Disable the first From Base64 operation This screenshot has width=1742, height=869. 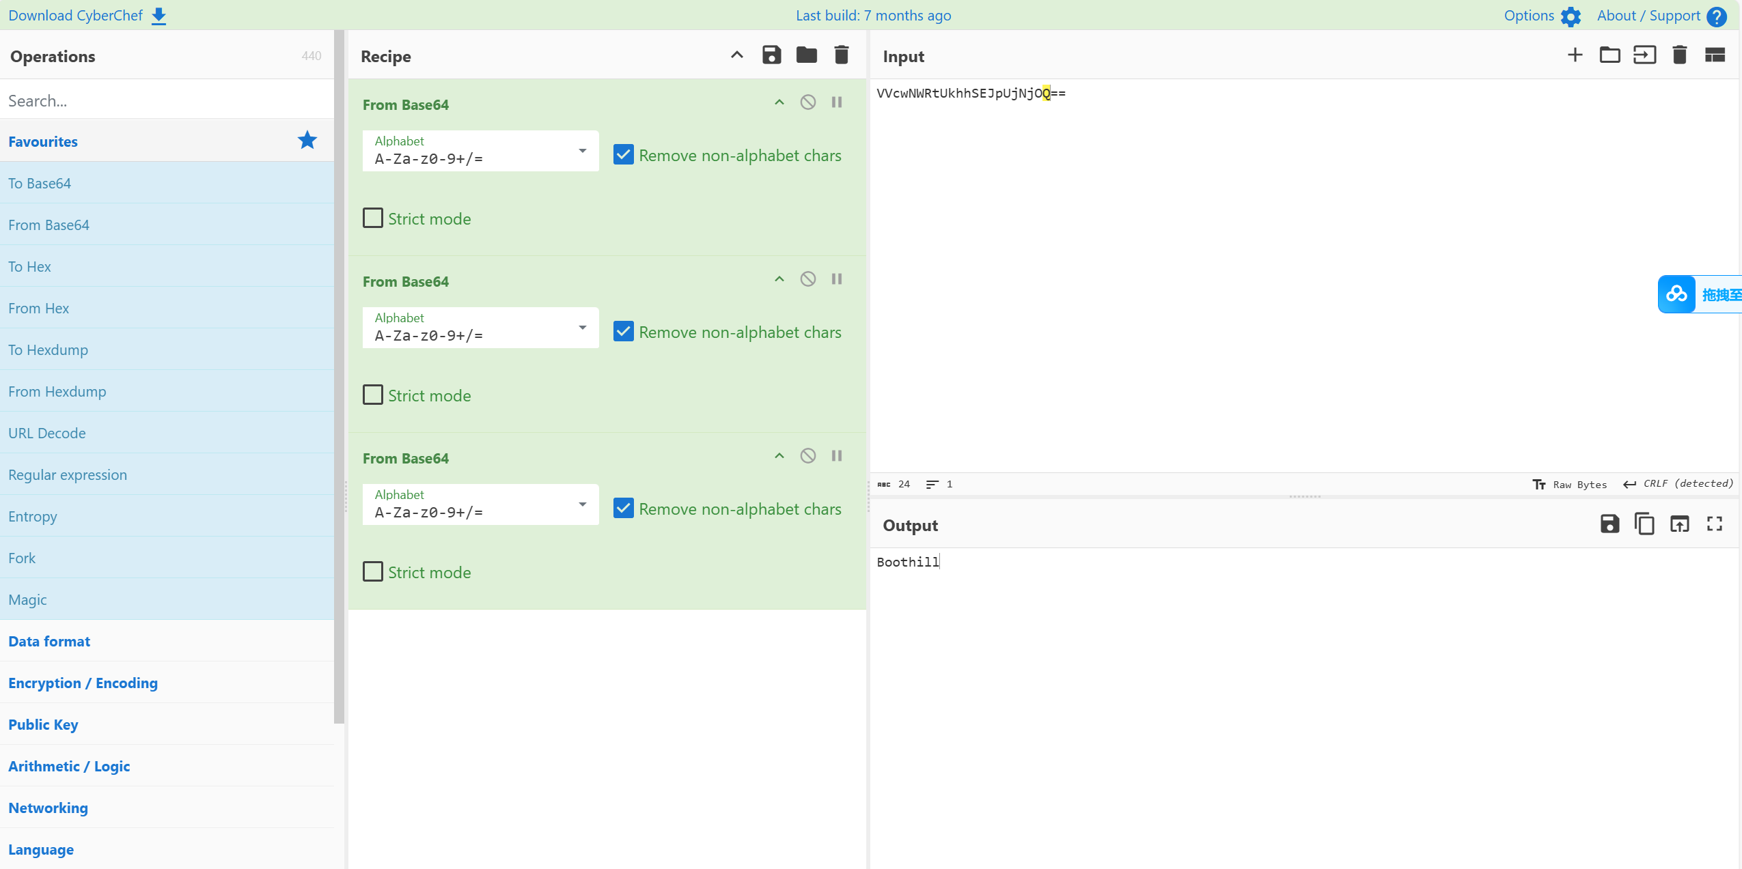pyautogui.click(x=808, y=102)
